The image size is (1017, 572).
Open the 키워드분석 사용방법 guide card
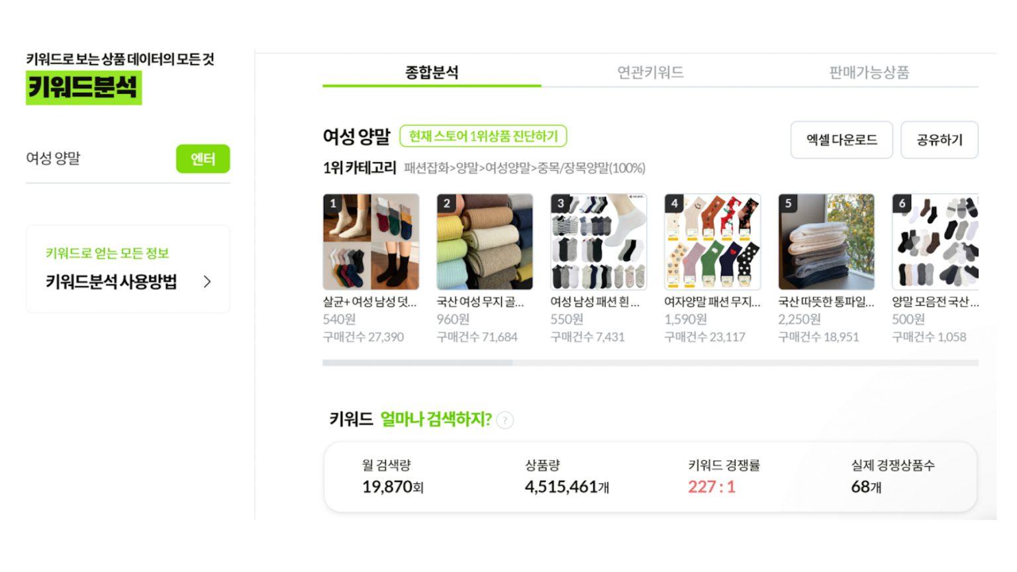(x=128, y=269)
